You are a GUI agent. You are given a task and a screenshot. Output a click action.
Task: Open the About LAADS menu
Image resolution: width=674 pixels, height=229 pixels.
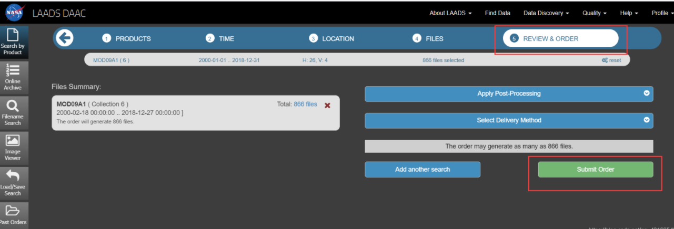click(450, 13)
